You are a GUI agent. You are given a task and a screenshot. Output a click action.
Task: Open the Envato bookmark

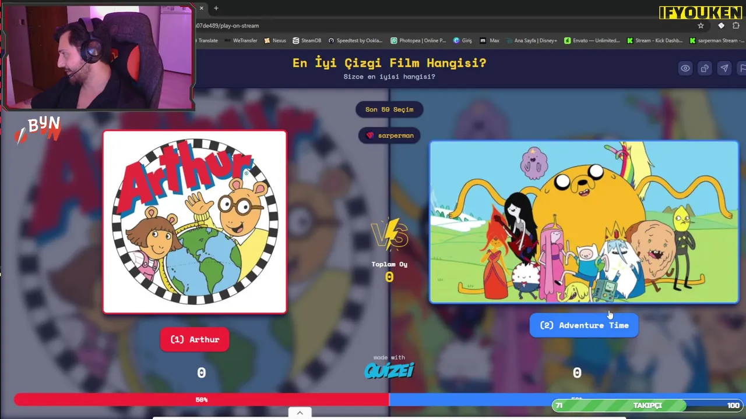click(x=592, y=41)
